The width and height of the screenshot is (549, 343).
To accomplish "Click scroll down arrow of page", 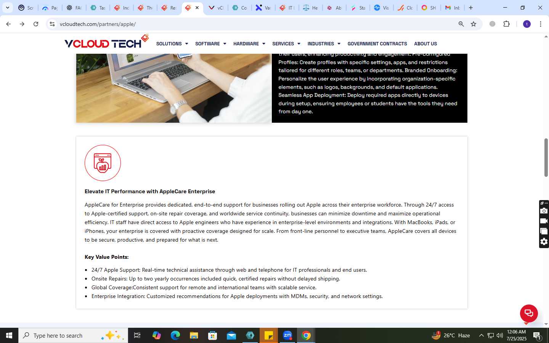I will point(546,324).
